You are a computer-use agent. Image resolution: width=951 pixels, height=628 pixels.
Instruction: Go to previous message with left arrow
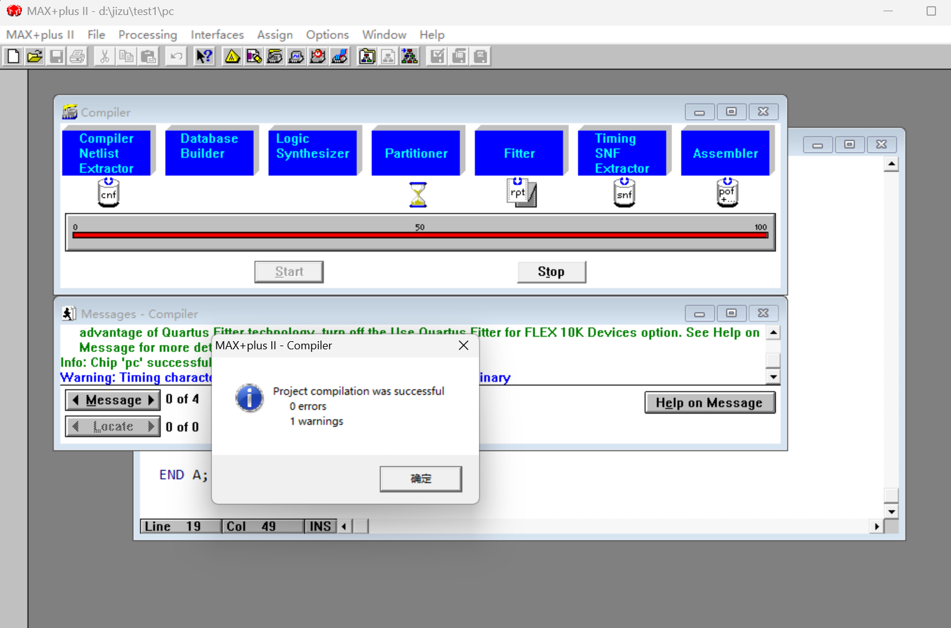[x=76, y=400]
